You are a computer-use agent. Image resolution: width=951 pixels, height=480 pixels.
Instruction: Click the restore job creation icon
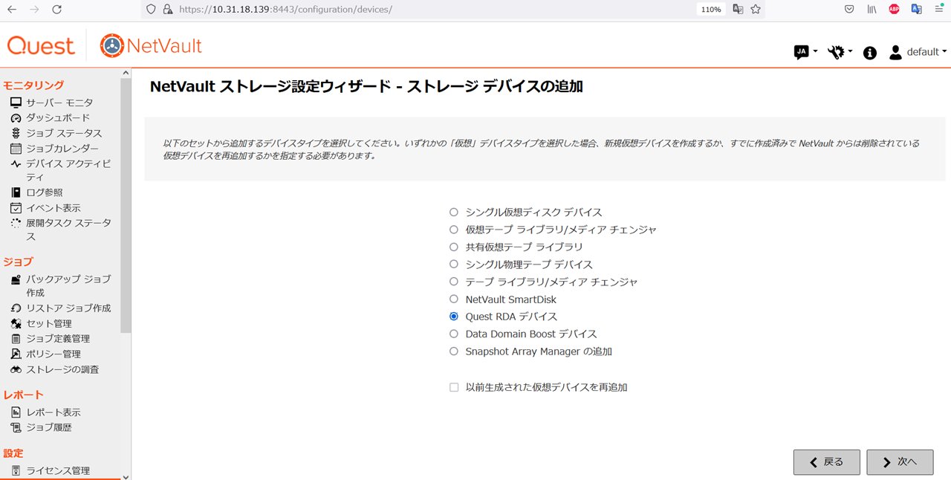[x=16, y=308]
